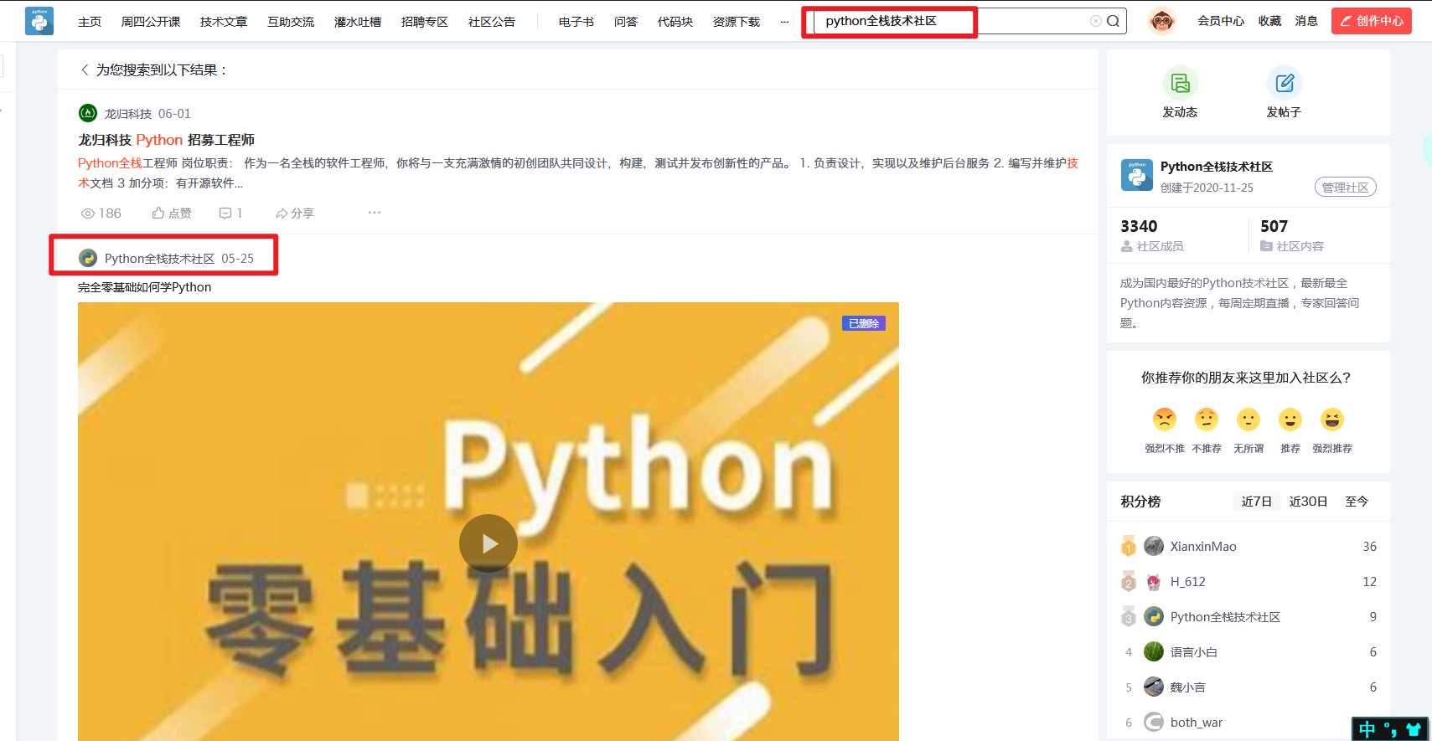Open post titled 龙归科技 Python 招募工程师

[167, 140]
